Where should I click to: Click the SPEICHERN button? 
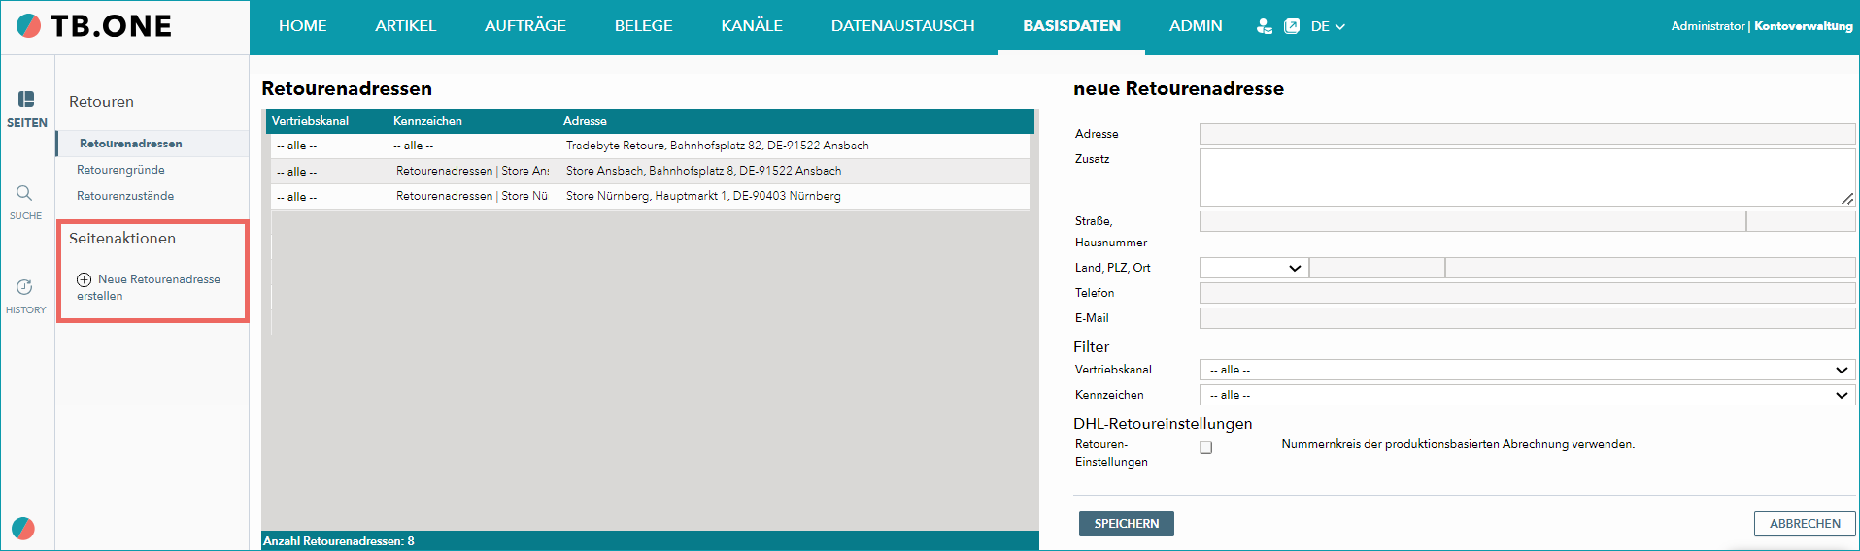(x=1127, y=524)
